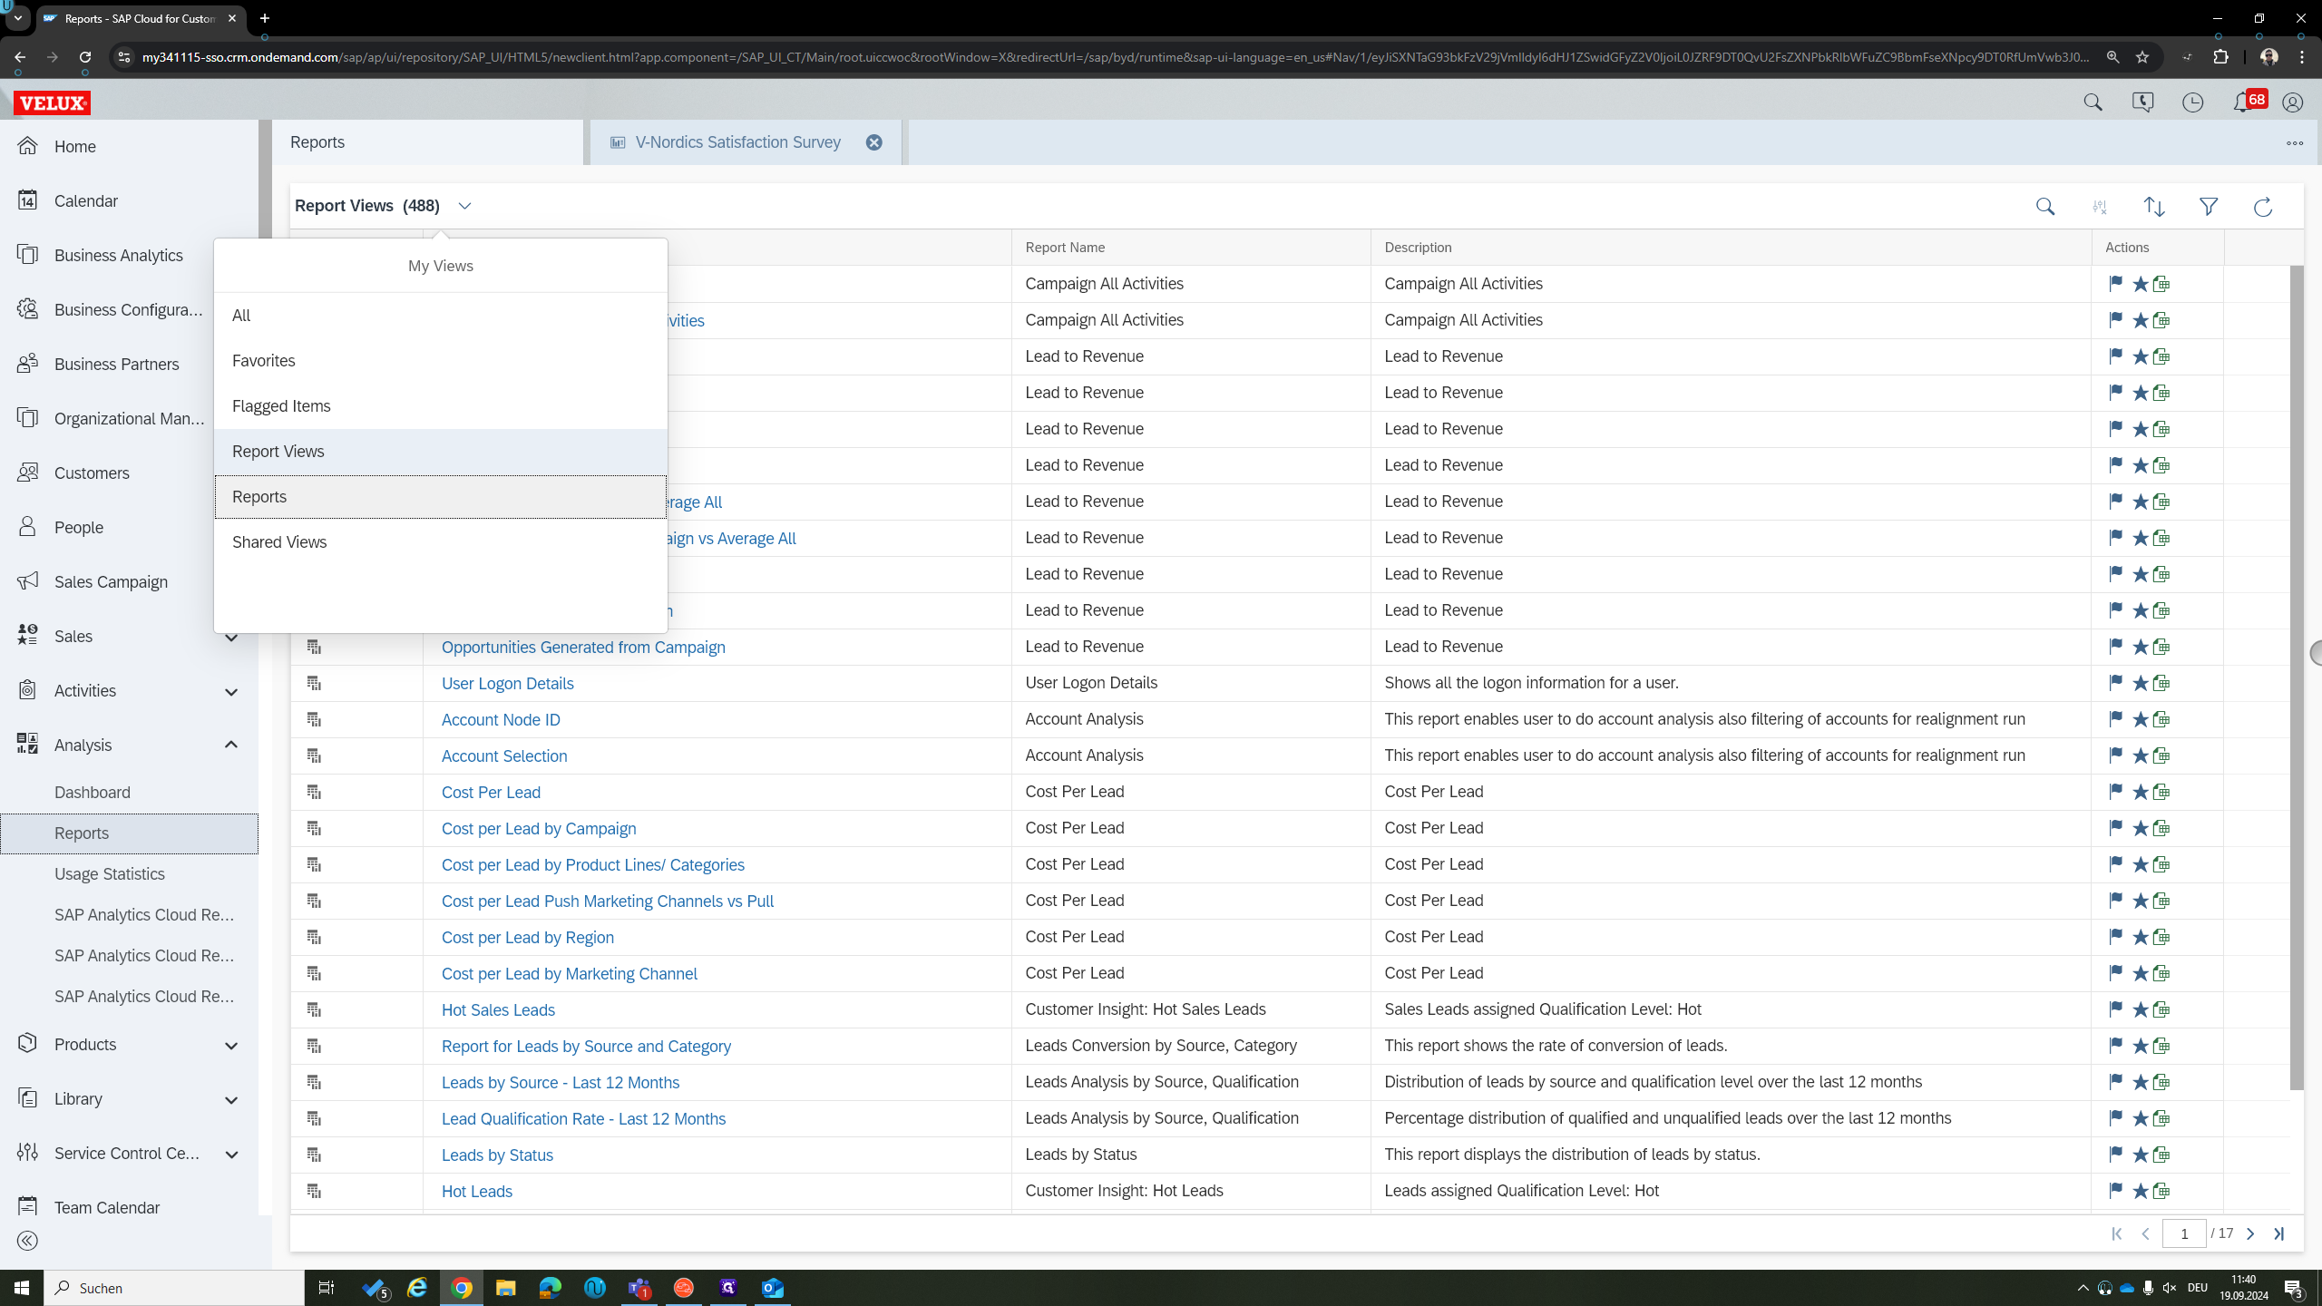This screenshot has width=2322, height=1306.
Task: Open the global search magnifier in header
Action: pos(2093,102)
